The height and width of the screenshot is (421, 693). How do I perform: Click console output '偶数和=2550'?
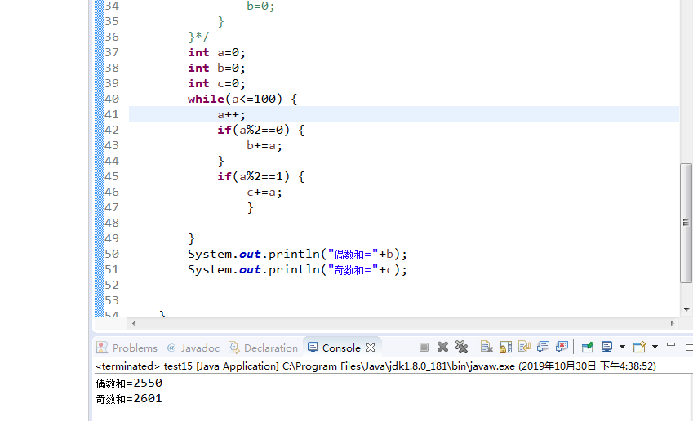(x=129, y=383)
